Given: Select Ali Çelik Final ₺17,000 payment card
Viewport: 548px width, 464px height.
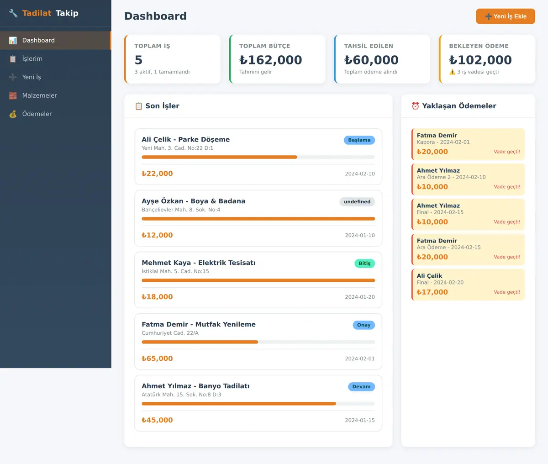Looking at the screenshot, I should pos(468,285).
